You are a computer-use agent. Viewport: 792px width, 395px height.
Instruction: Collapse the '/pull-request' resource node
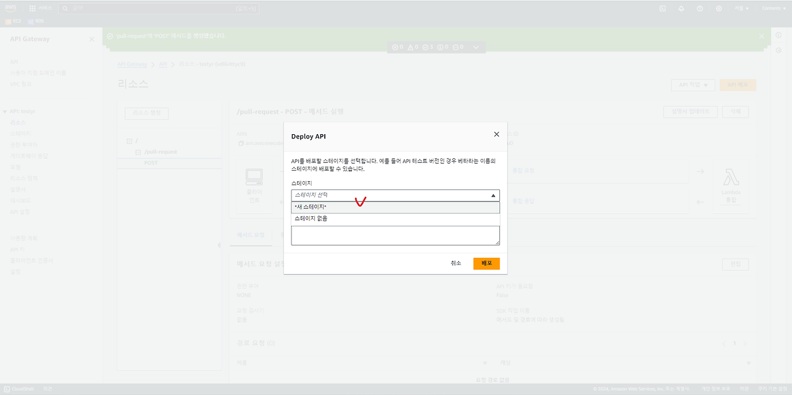pos(138,151)
